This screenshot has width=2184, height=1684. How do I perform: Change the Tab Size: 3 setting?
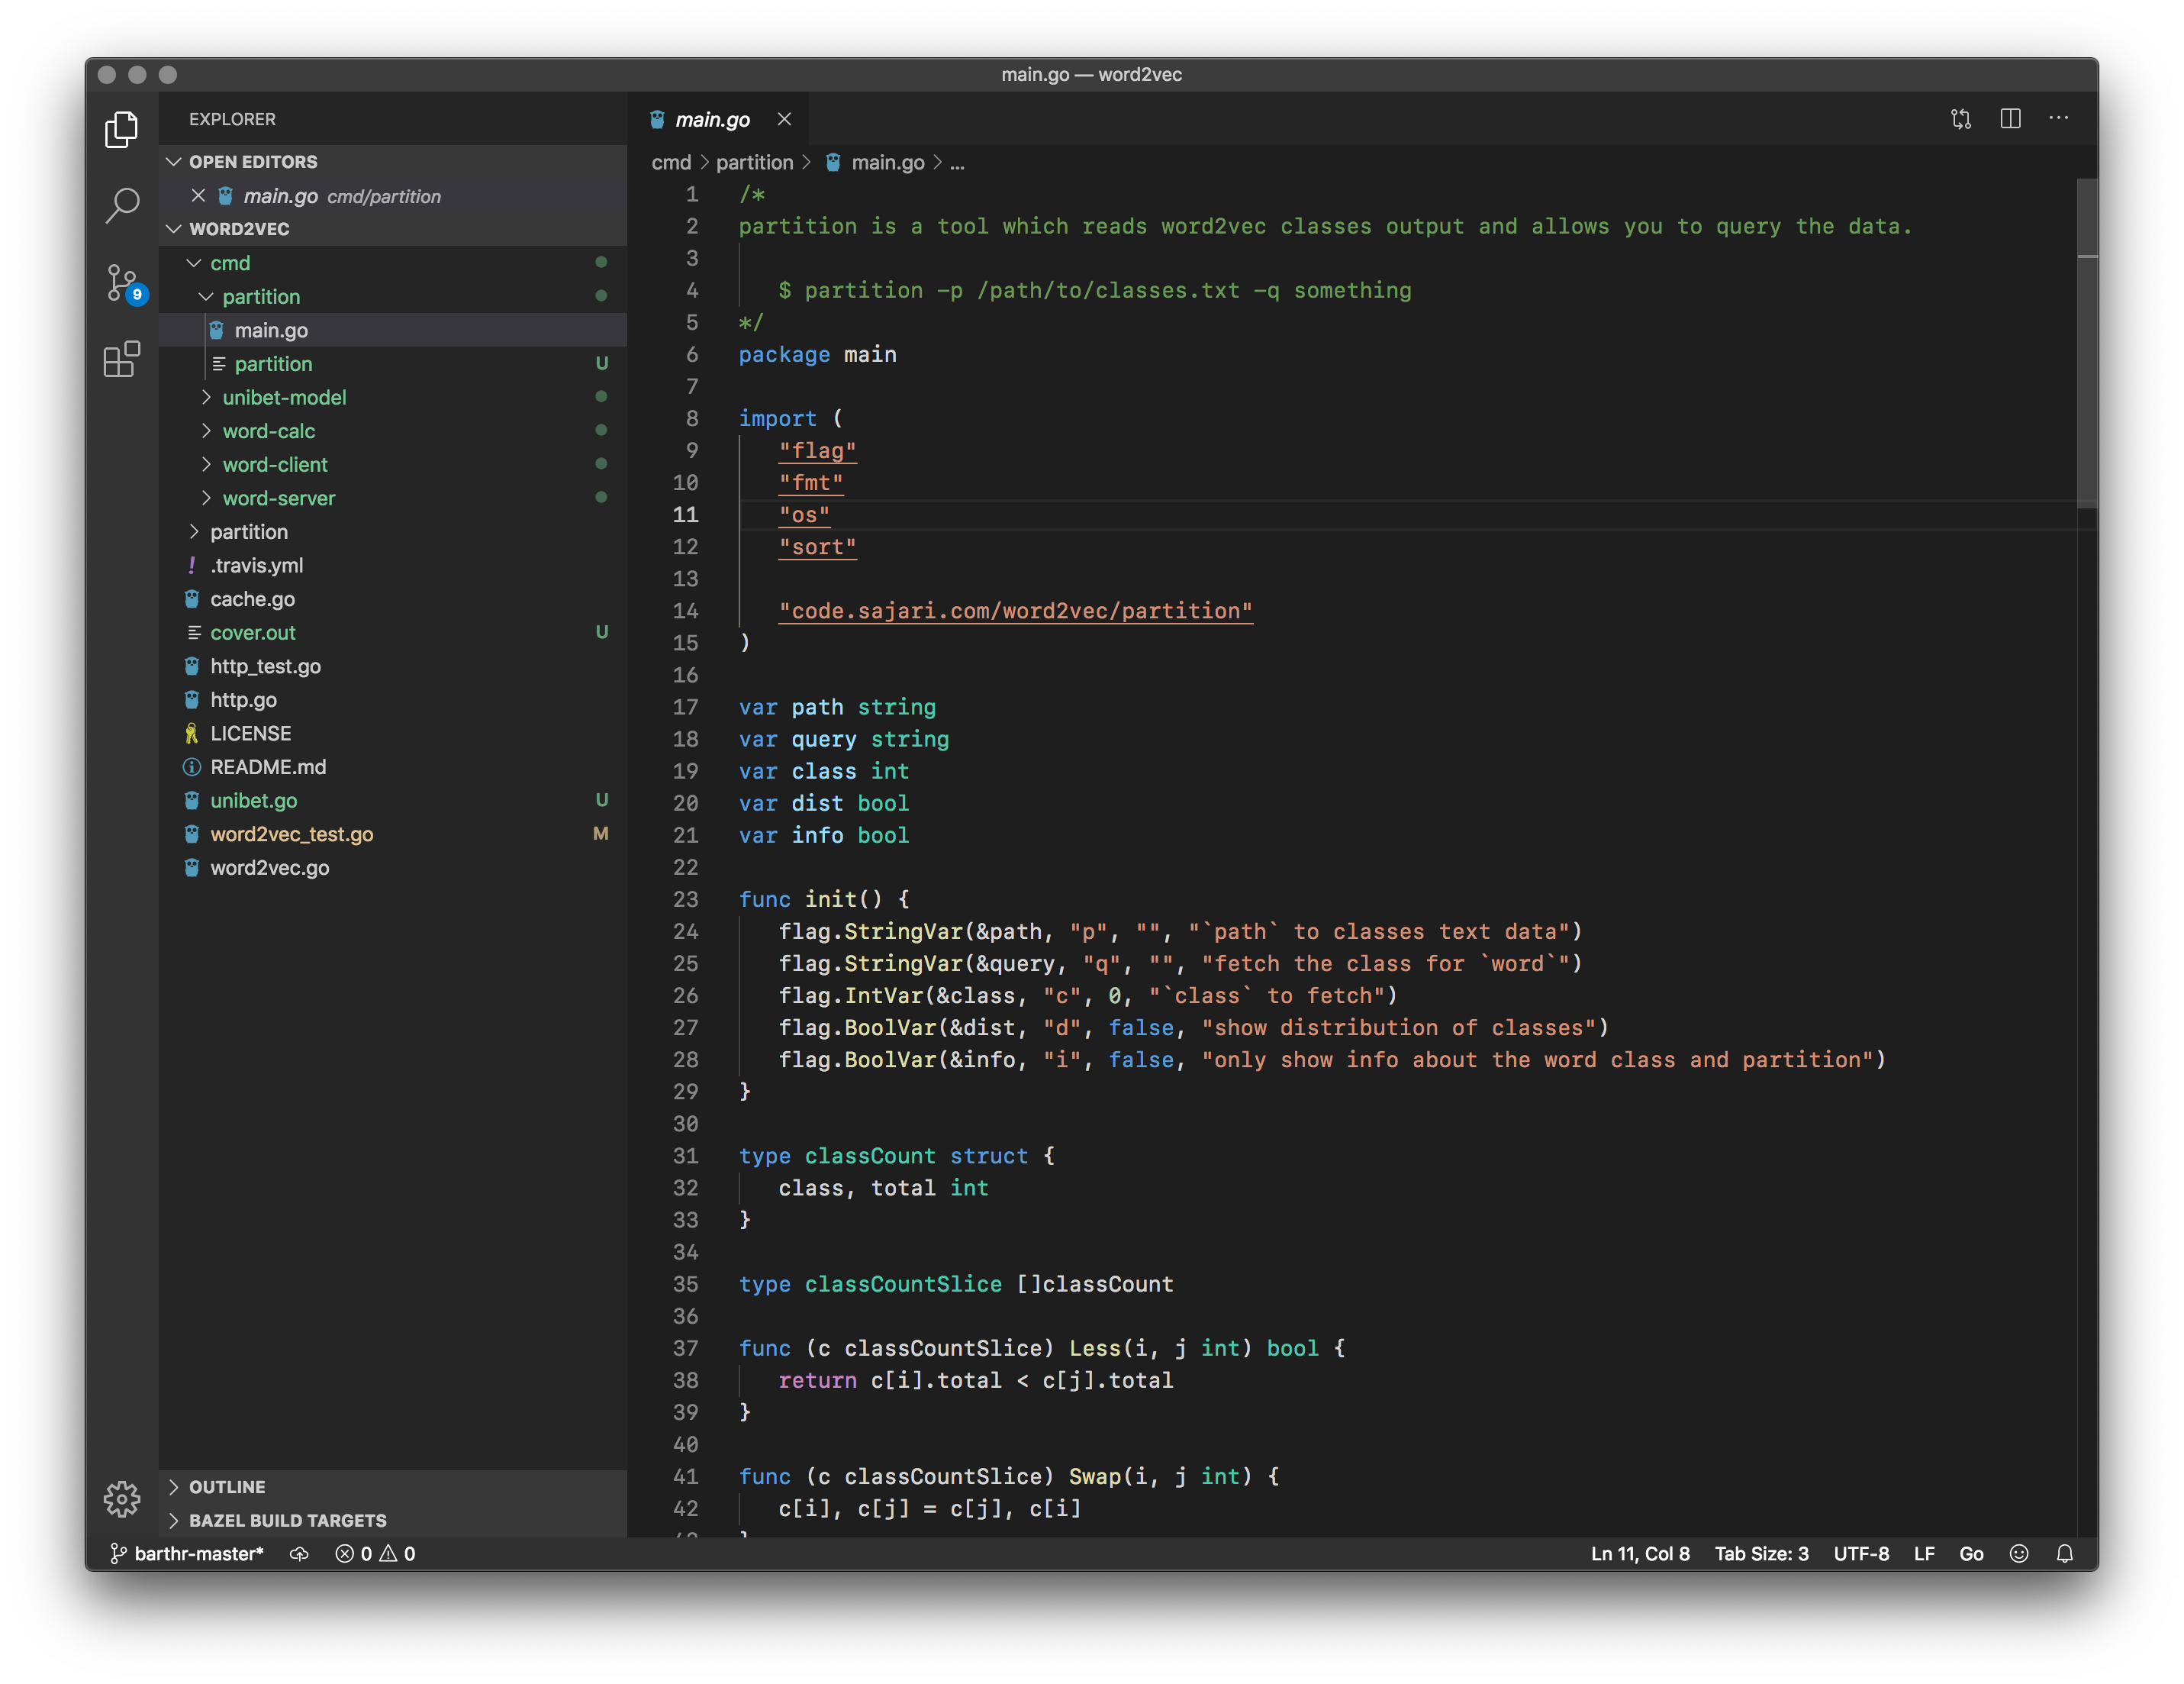click(1761, 1553)
